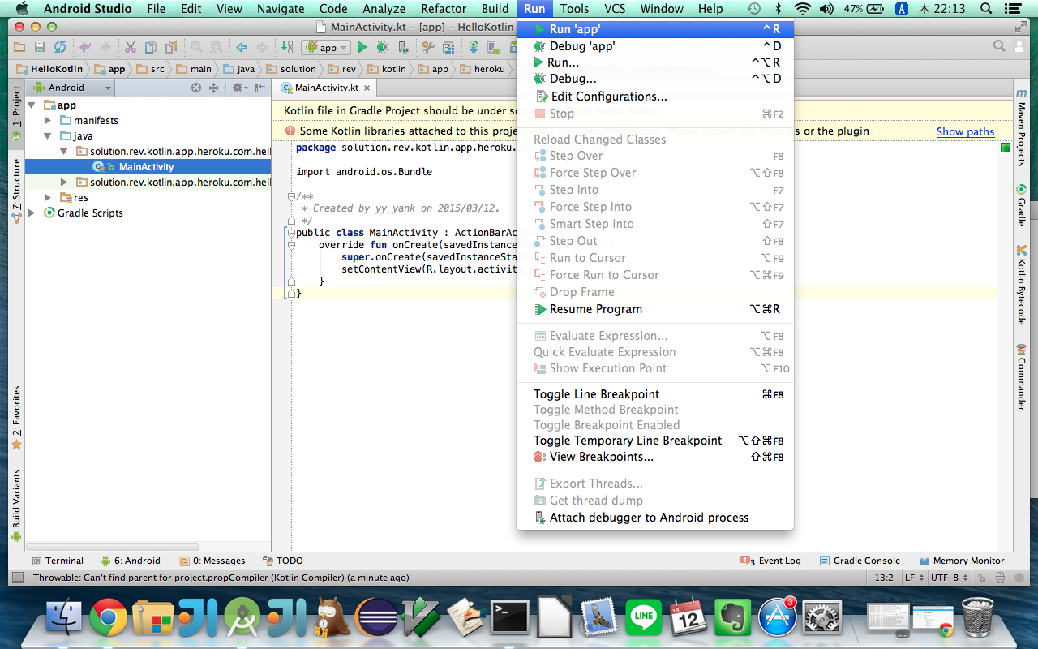The image size is (1038, 649).
Task: Click the Debug bug icon in toolbar
Action: coord(382,48)
